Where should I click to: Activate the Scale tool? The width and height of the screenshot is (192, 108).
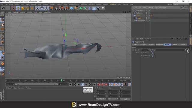[22, 8]
